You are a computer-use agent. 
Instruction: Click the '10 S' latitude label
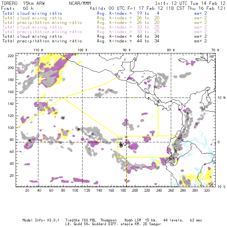click(x=221, y=187)
